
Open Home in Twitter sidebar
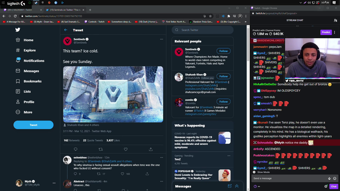[x=24, y=40]
